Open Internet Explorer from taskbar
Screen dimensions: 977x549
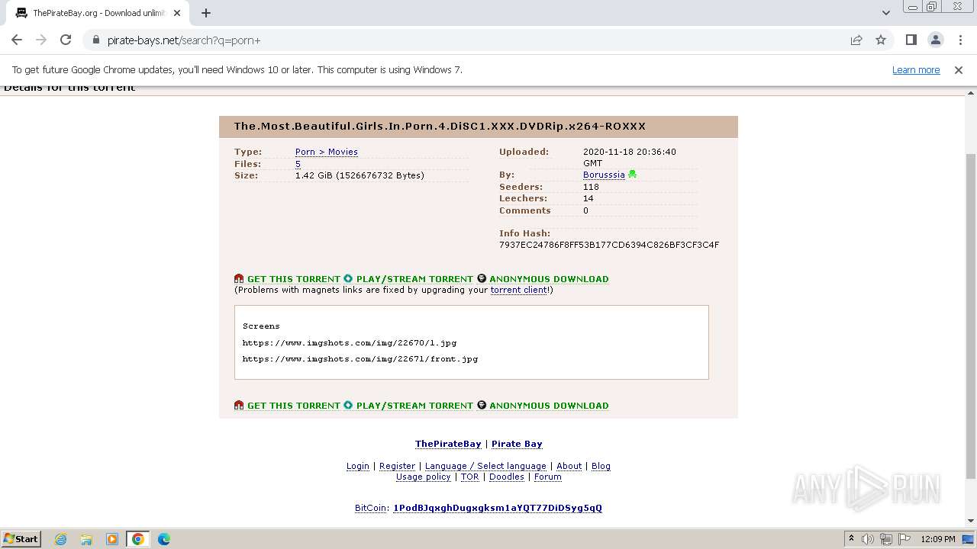[x=60, y=539]
